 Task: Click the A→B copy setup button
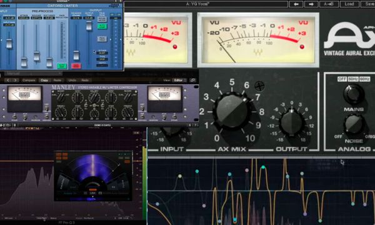[x=329, y=4]
